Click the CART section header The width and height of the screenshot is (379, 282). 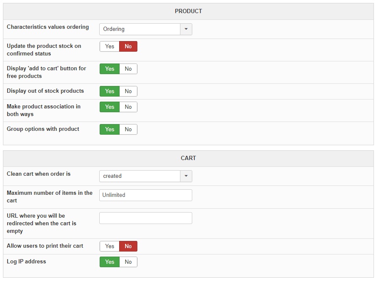(x=188, y=158)
